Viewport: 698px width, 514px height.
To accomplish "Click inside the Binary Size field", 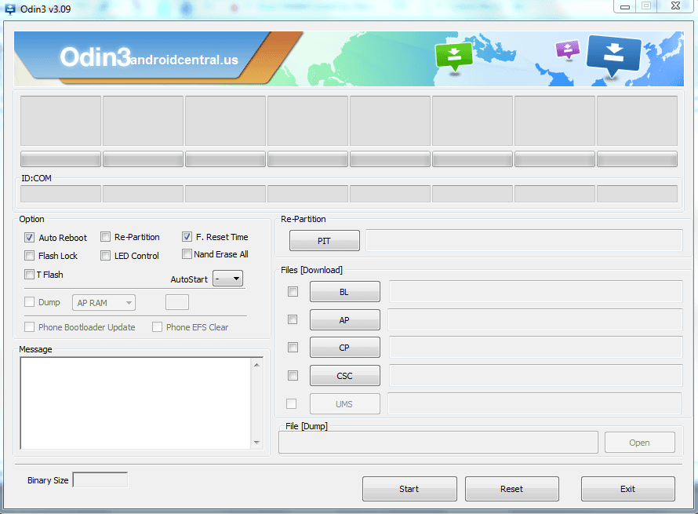I will point(100,479).
